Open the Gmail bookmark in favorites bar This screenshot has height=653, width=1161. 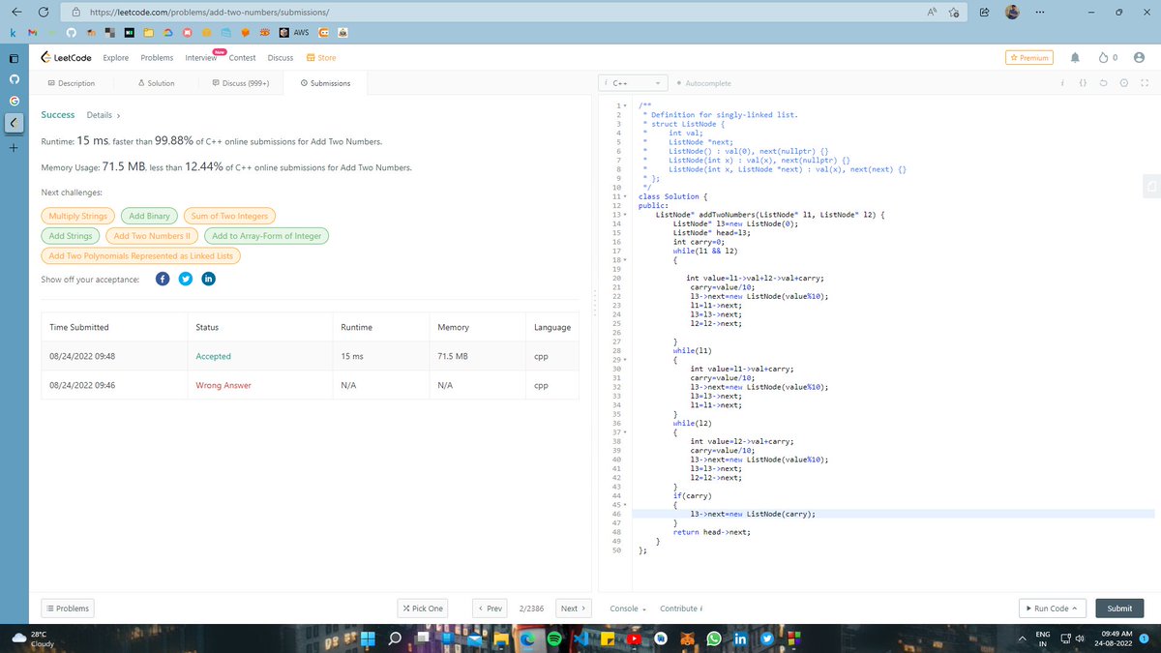(x=32, y=33)
